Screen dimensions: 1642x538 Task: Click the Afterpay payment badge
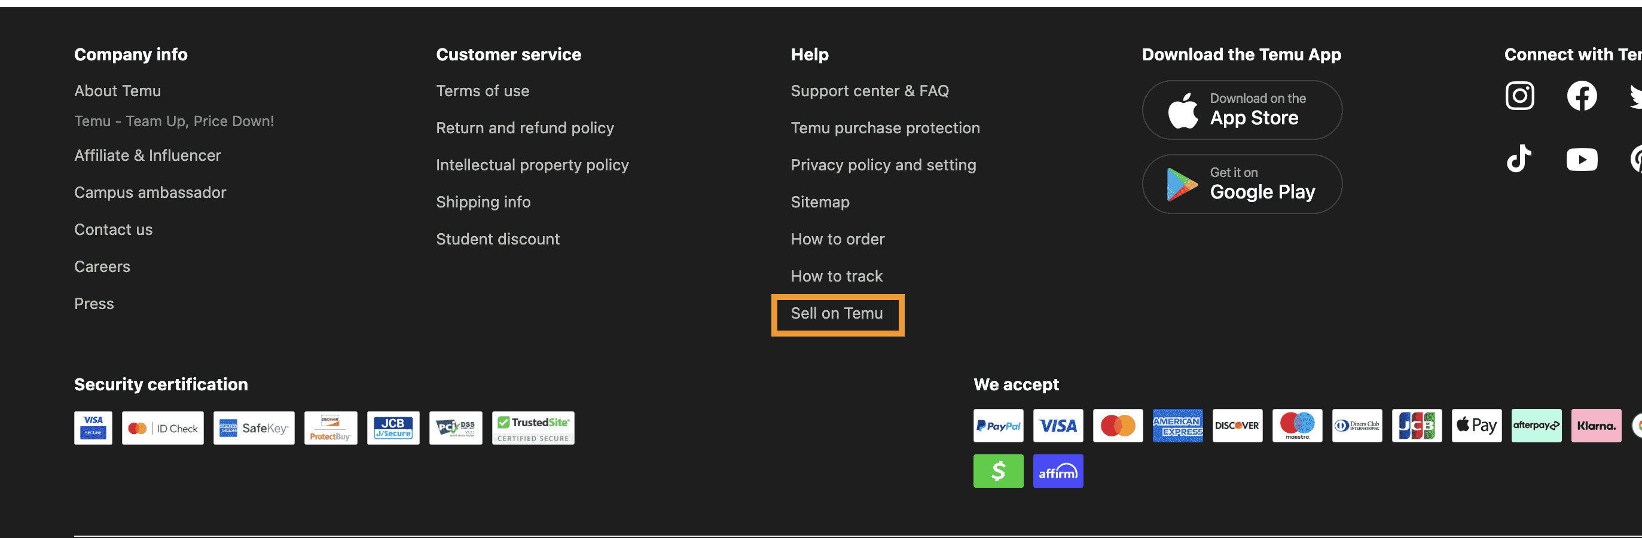point(1536,426)
